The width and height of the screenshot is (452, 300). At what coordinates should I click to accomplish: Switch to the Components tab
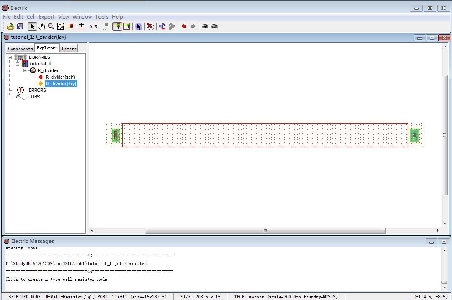[20, 49]
